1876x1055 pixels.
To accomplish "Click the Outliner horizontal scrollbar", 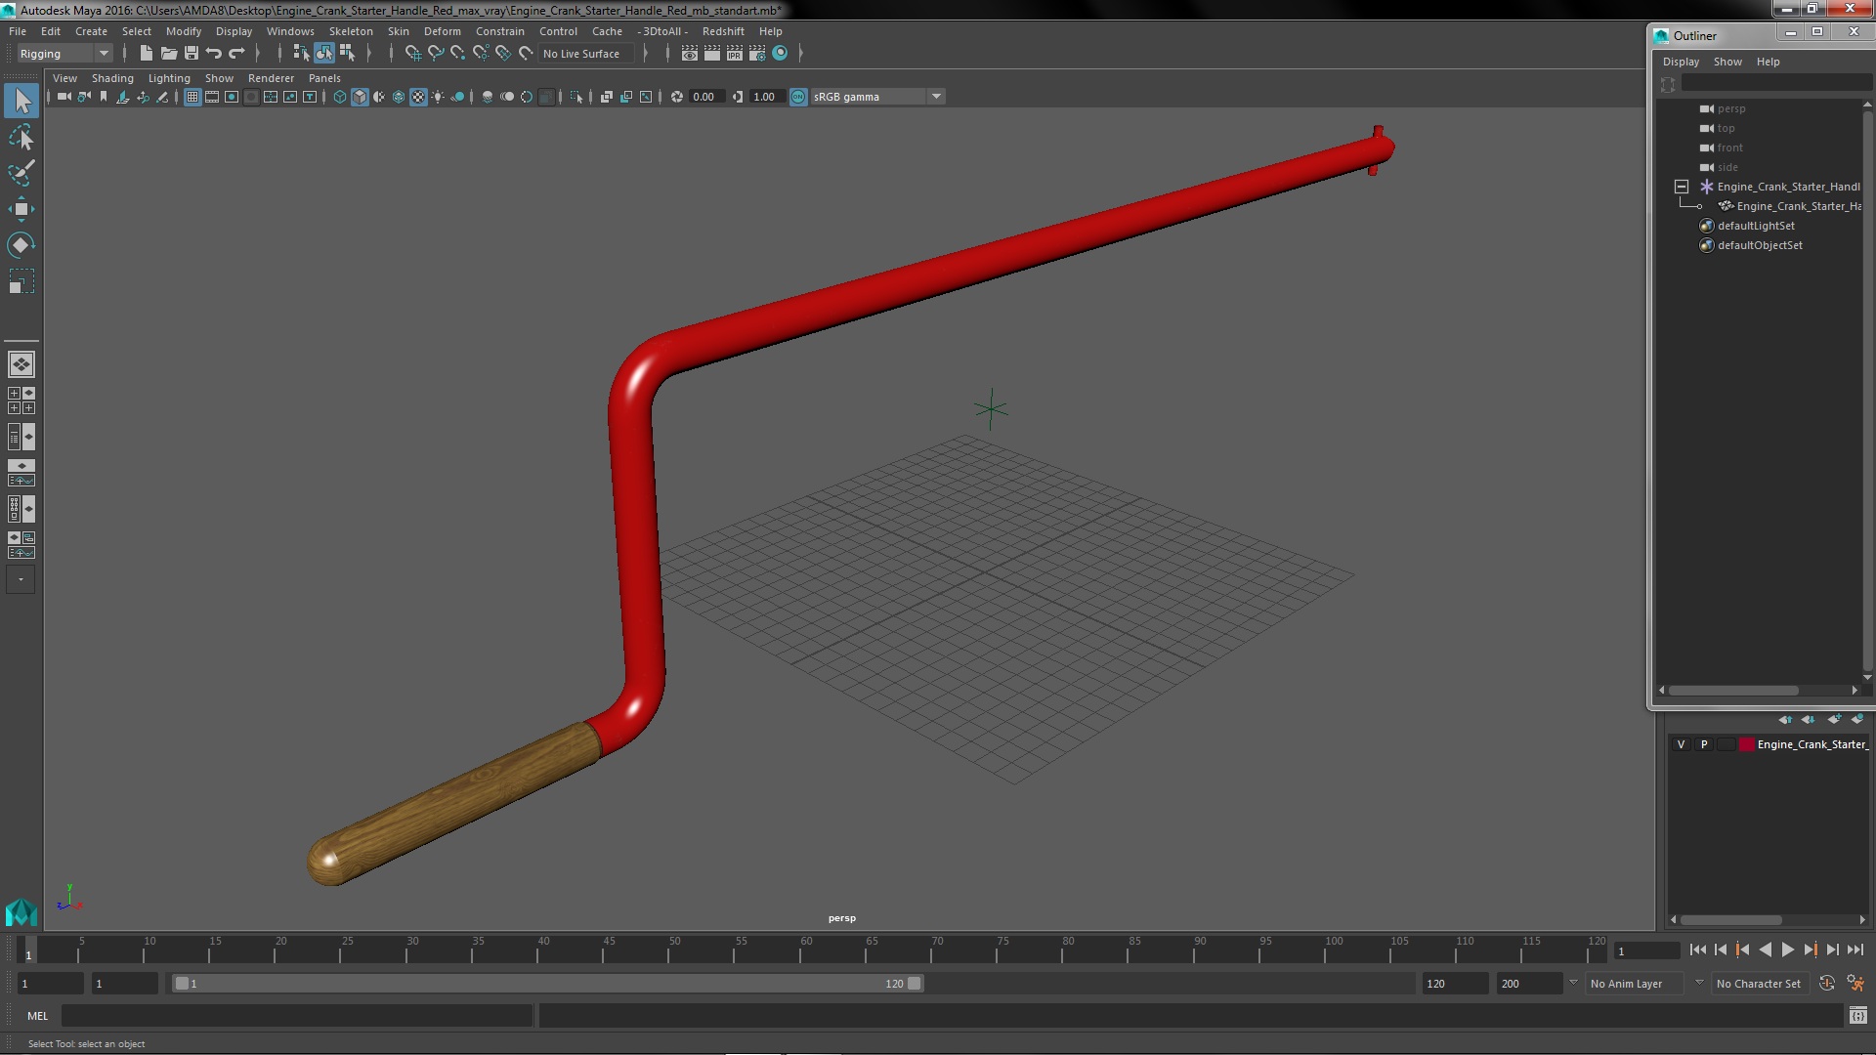I will pos(1733,691).
